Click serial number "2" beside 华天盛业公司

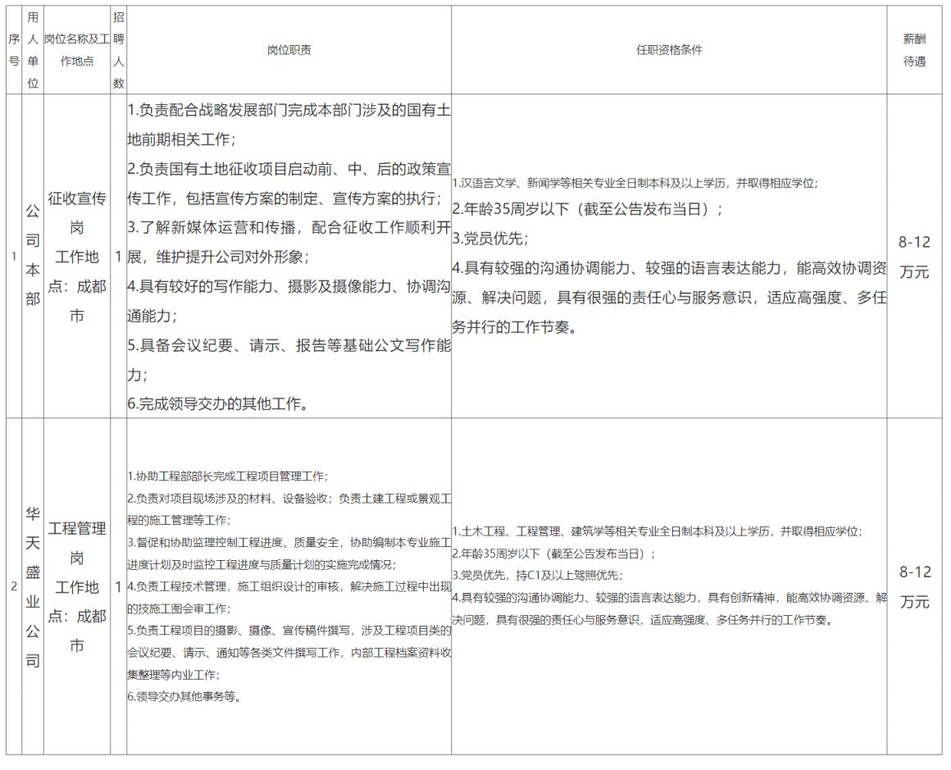[14, 586]
